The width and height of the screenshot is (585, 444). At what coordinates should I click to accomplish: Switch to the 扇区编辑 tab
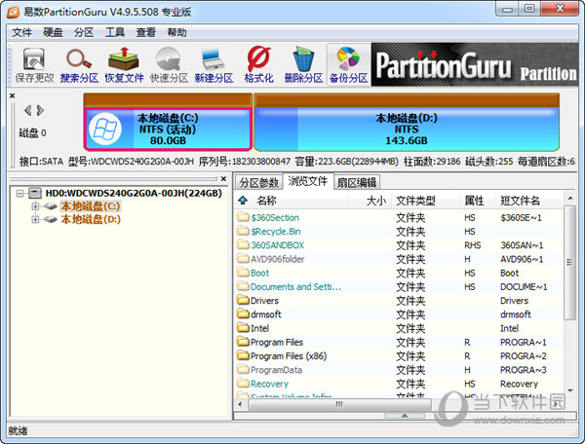pyautogui.click(x=357, y=182)
